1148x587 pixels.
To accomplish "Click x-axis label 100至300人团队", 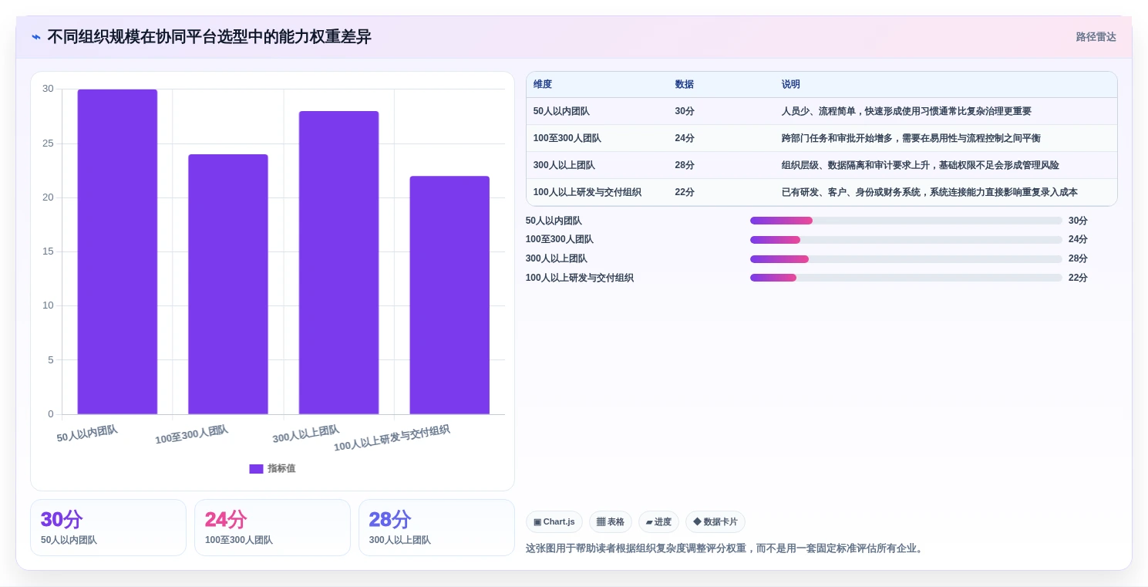I will coord(192,435).
